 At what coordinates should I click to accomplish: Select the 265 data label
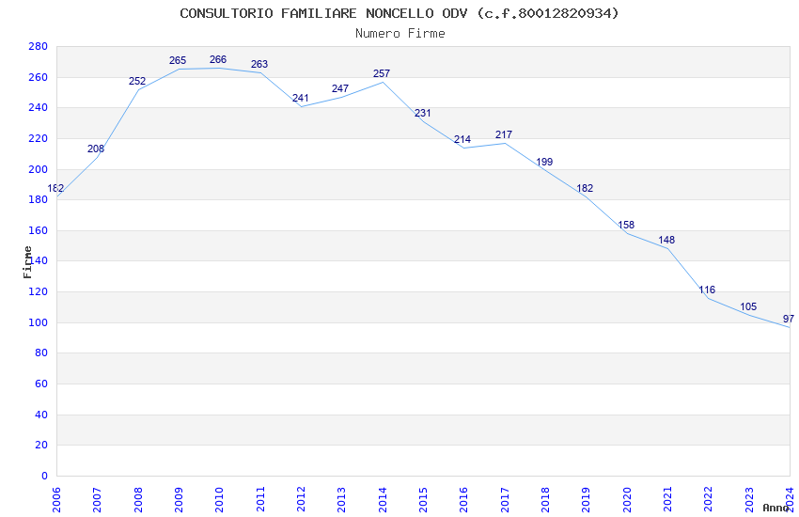(x=178, y=60)
